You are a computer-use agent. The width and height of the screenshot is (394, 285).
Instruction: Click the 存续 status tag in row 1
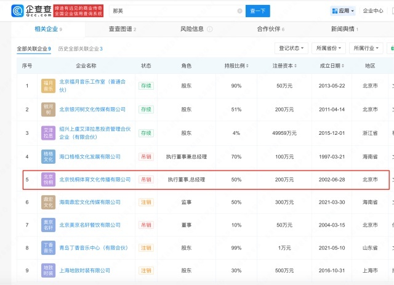point(146,86)
